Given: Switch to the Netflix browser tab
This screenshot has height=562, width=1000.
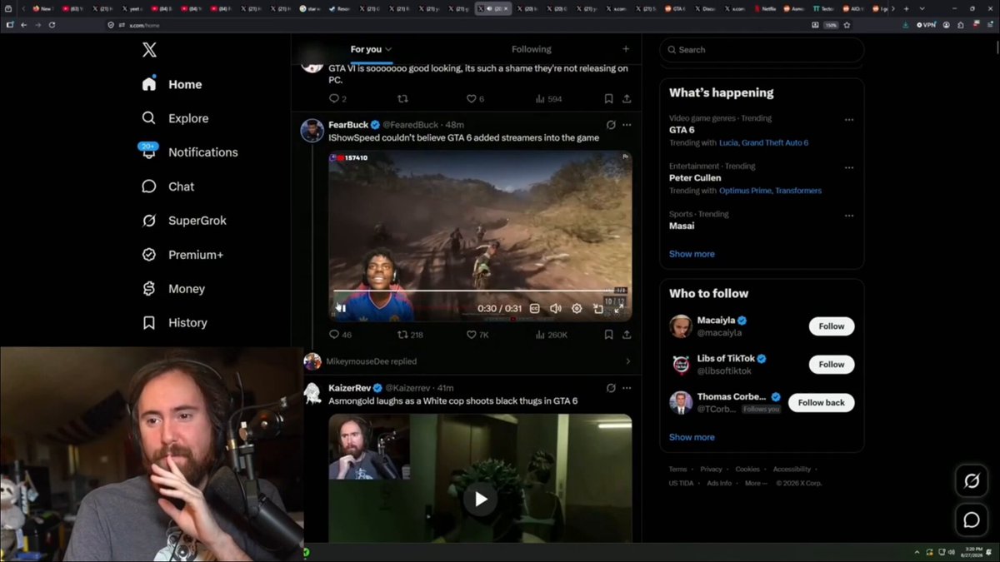Looking at the screenshot, I should pos(765,8).
